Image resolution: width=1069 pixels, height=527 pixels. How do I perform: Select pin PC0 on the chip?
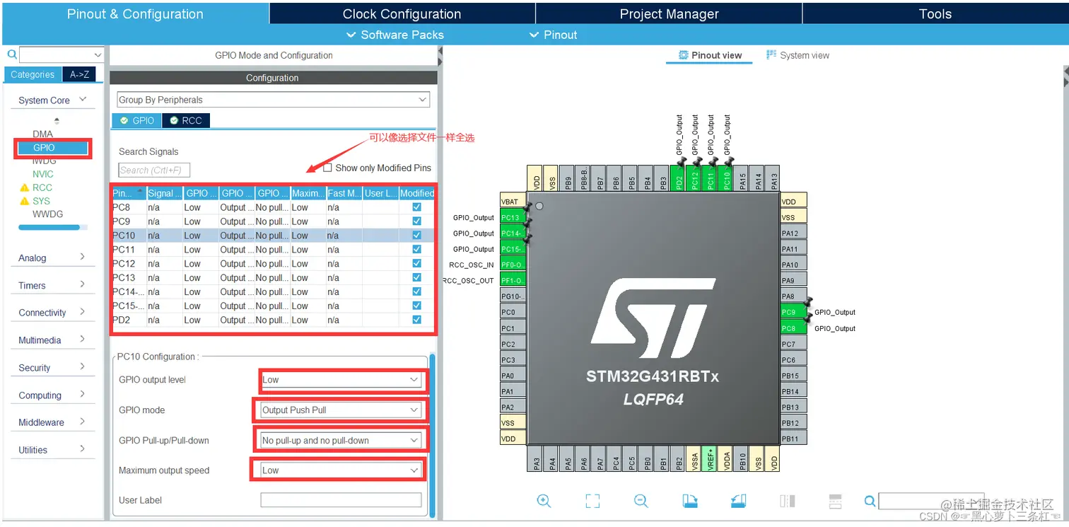[513, 312]
